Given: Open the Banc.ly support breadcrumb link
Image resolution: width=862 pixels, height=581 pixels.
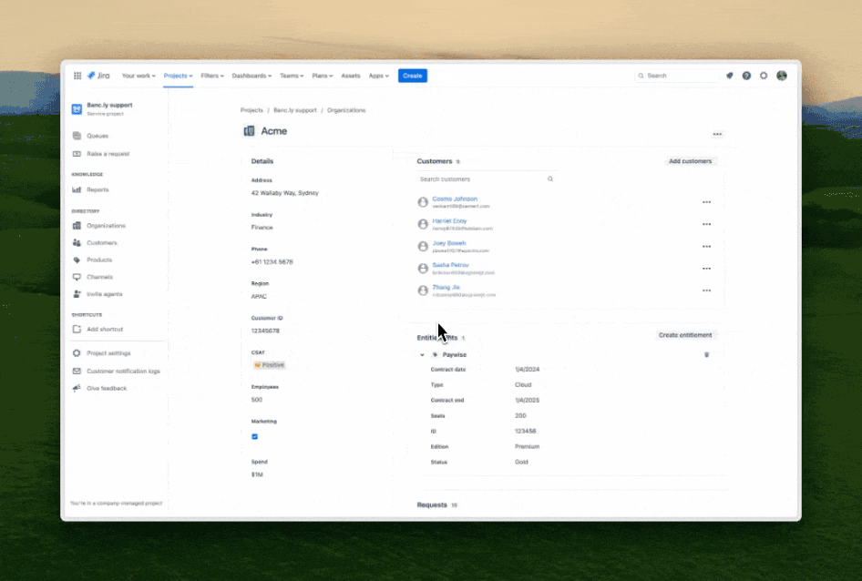Looking at the screenshot, I should pos(295,110).
